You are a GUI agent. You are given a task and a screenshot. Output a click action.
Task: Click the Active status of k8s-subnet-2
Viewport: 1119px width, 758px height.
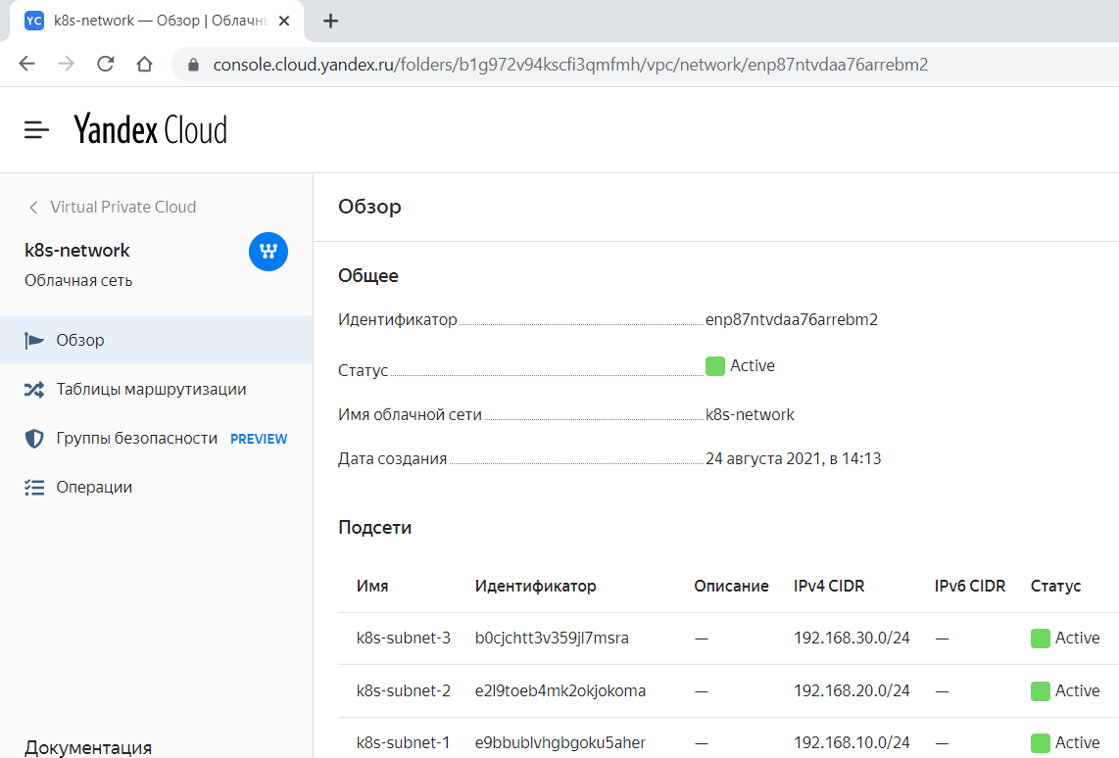point(1065,691)
